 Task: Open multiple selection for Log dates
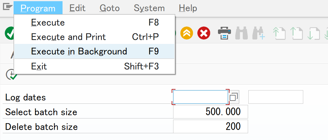pyautogui.click(x=234, y=97)
